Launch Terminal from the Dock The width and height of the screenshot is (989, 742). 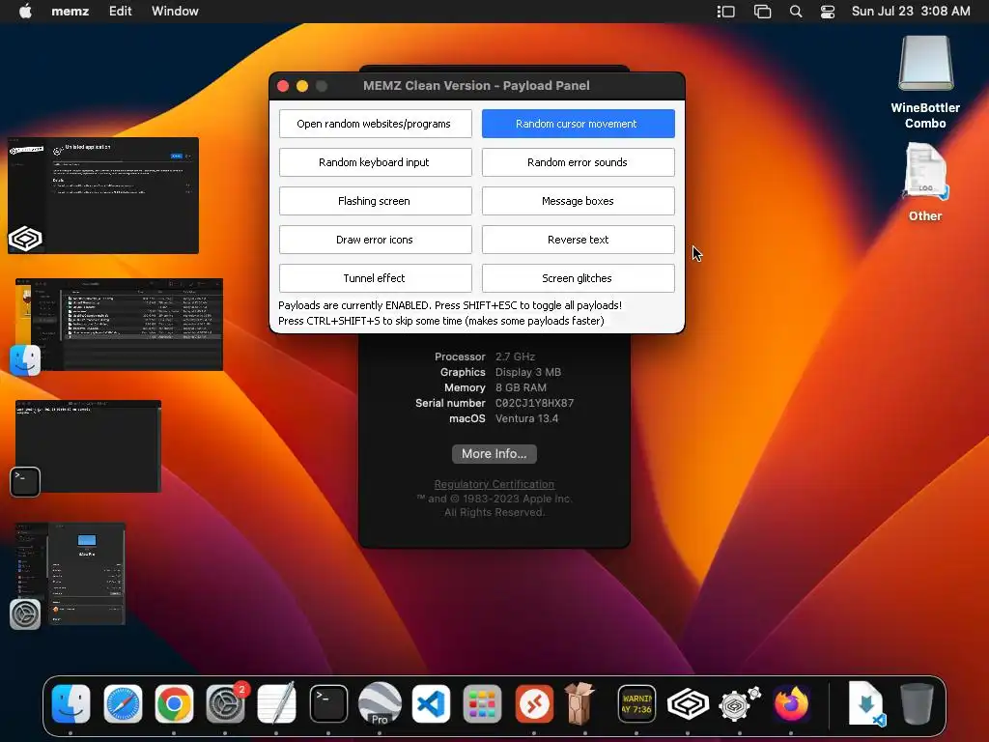tap(328, 703)
